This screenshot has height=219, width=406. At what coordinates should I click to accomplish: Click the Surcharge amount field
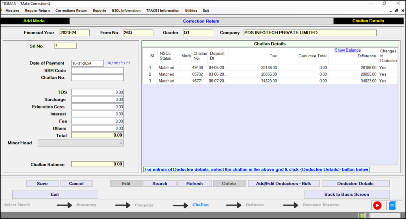coord(97,100)
